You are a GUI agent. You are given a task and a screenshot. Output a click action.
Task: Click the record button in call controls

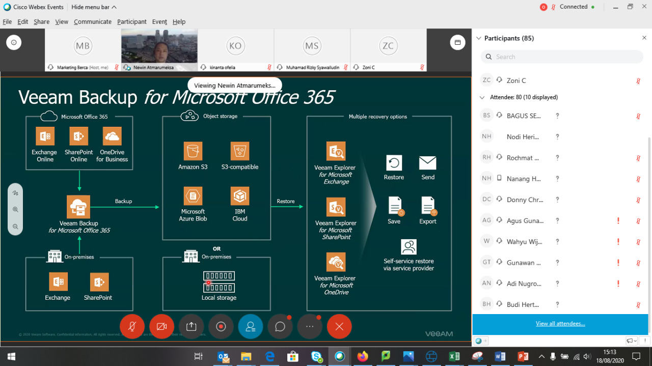click(x=221, y=327)
